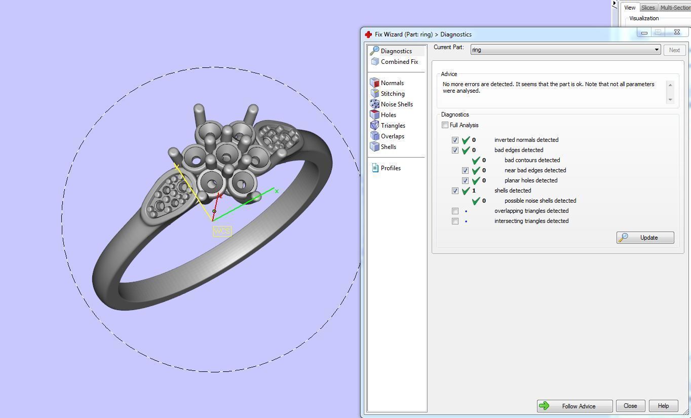This screenshot has width=691, height=418.
Task: Open the Profiles page
Action: click(x=391, y=168)
